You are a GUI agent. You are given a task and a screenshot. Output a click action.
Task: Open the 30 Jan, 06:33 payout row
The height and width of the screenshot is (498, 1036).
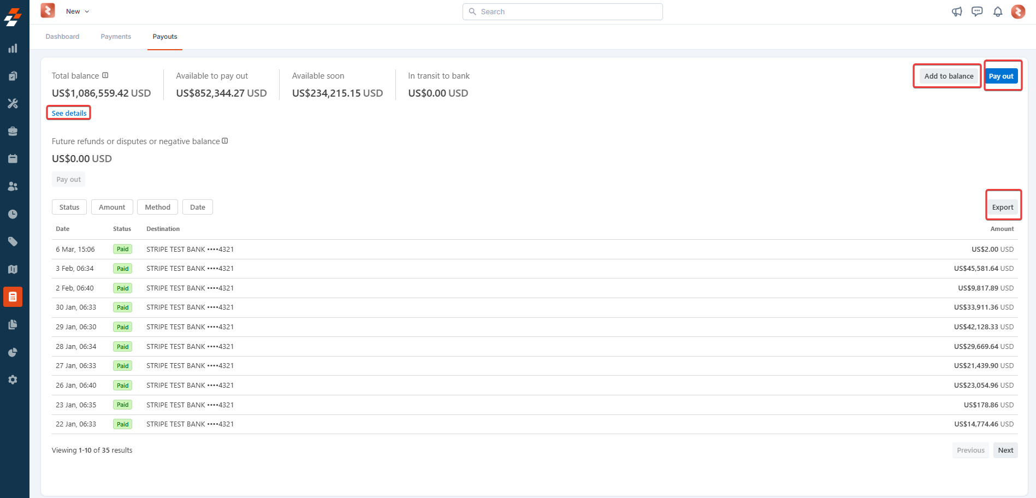point(535,307)
